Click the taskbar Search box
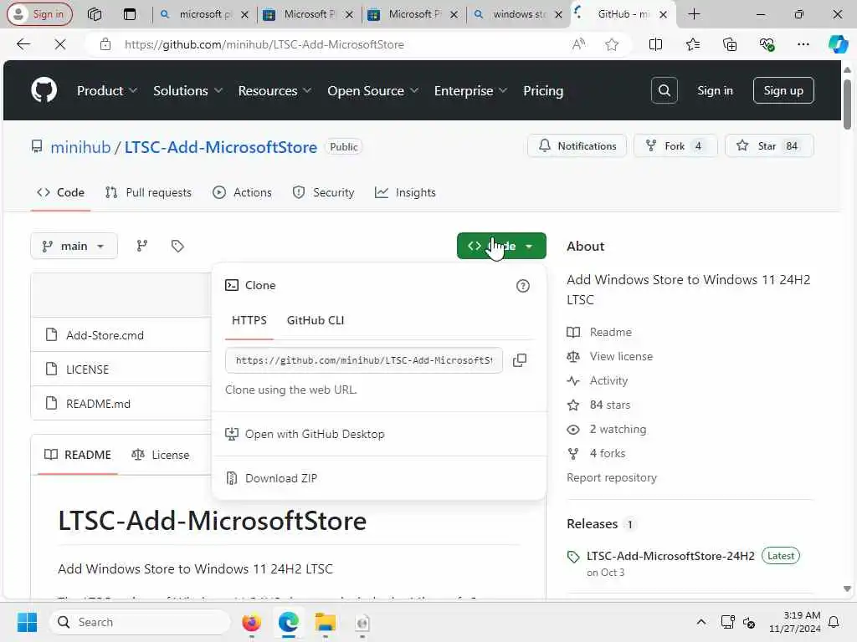Image resolution: width=857 pixels, height=642 pixels. [x=140, y=622]
